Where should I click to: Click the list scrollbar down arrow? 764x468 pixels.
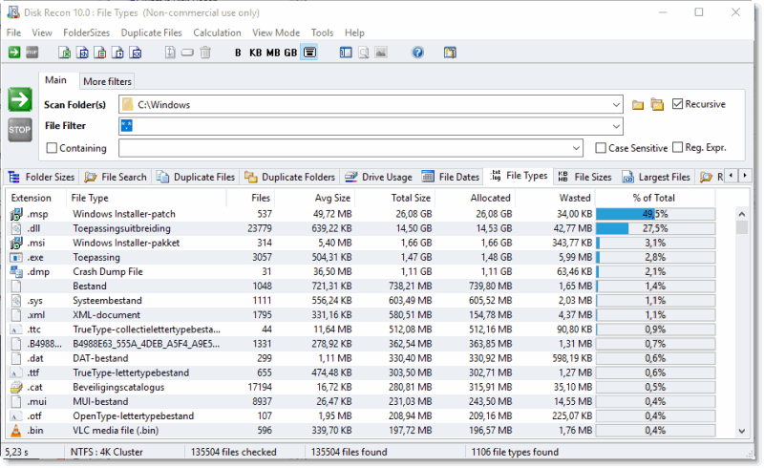tap(742, 431)
